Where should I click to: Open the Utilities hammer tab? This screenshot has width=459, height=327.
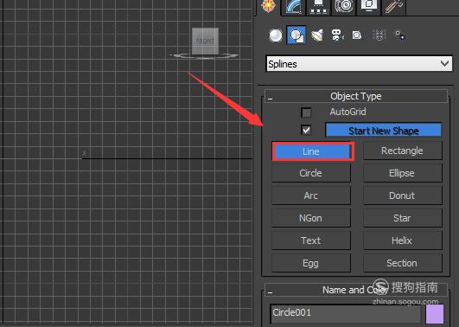(x=393, y=6)
